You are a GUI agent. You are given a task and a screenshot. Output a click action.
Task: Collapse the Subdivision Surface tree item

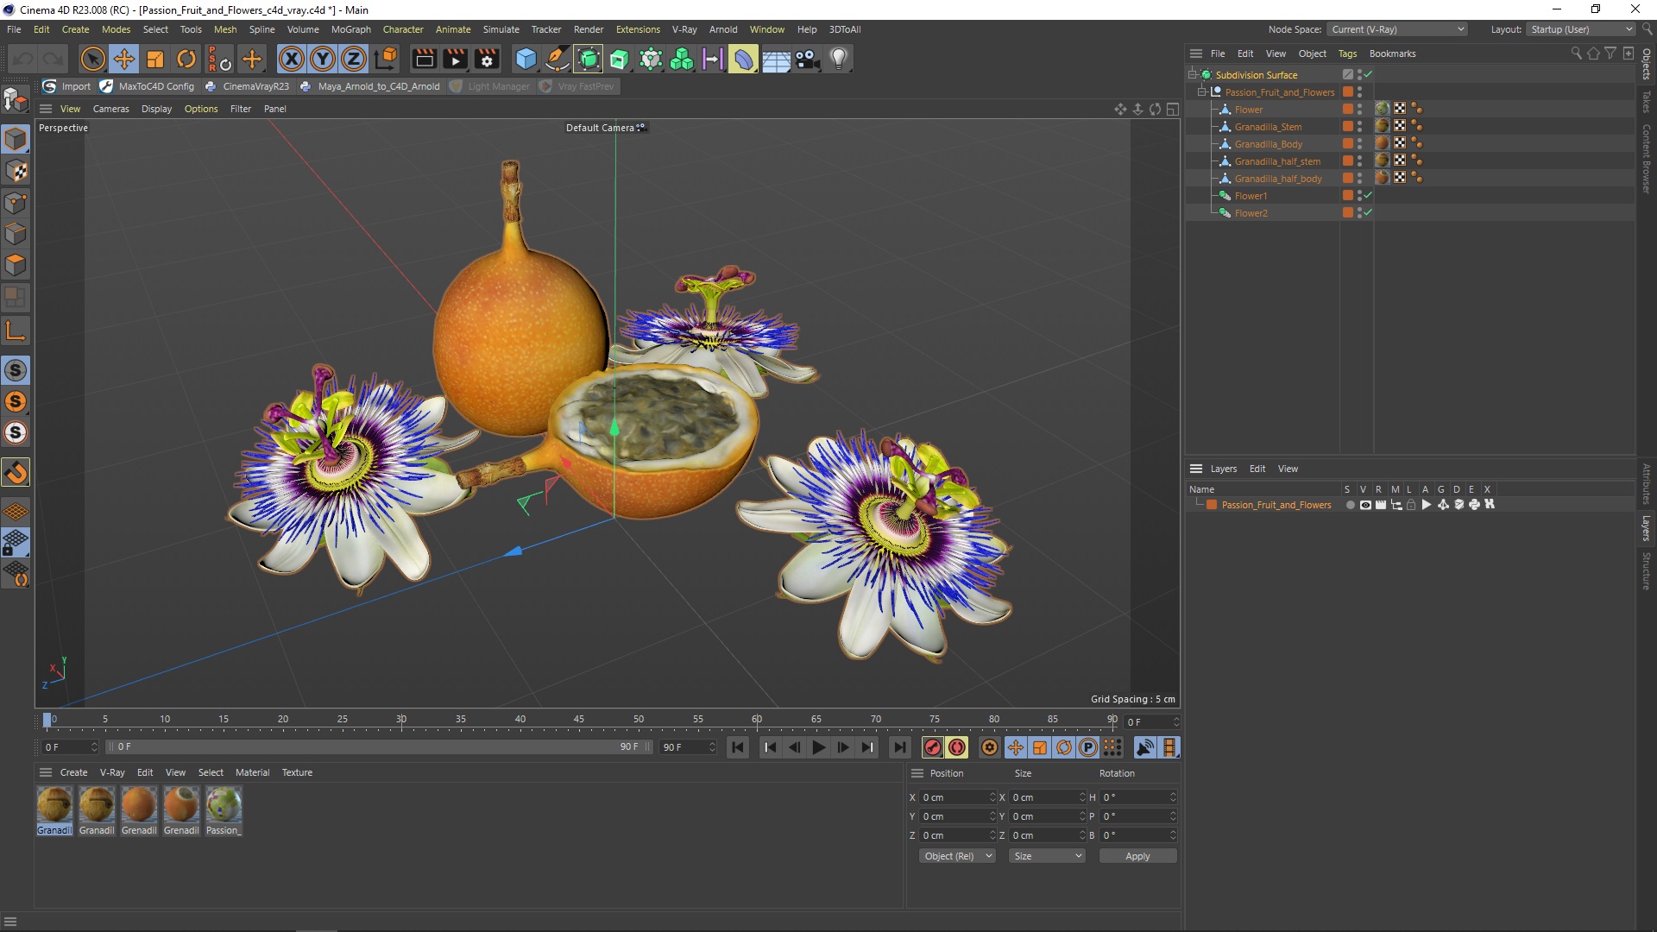(x=1193, y=75)
